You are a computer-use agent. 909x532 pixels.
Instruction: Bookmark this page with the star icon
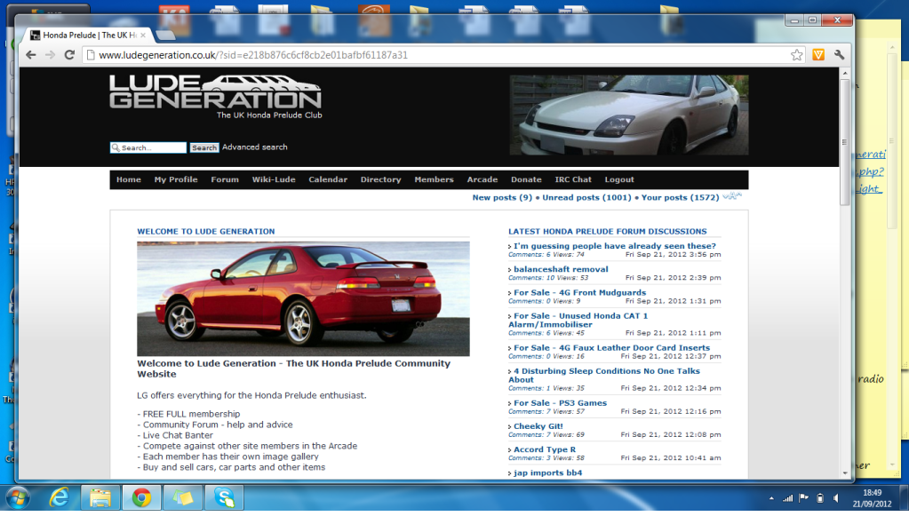coord(796,55)
